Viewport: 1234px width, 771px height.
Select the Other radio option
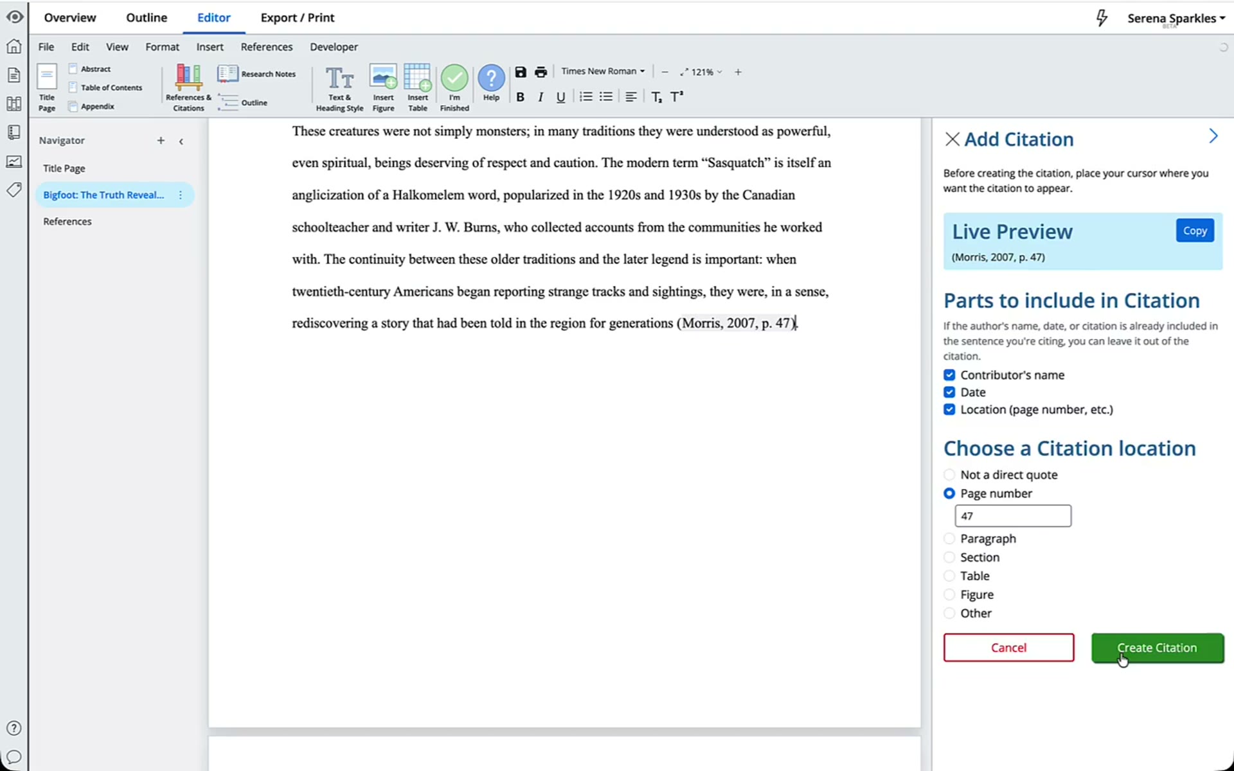coord(949,613)
